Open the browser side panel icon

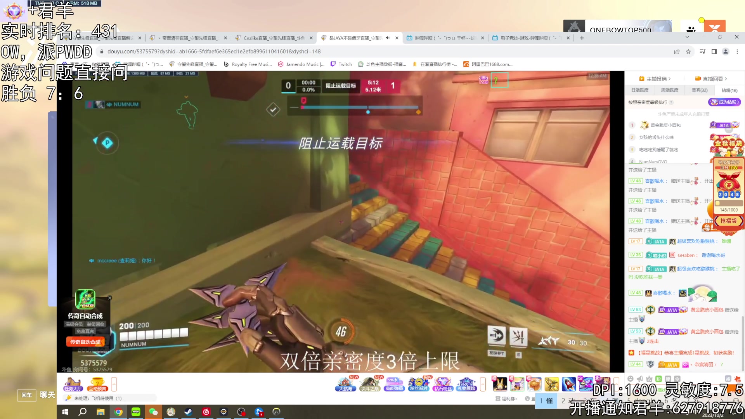[714, 52]
